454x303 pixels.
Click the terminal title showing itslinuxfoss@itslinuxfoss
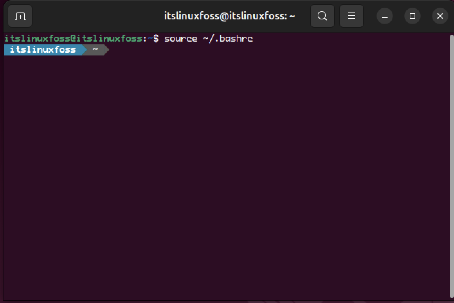coord(229,16)
